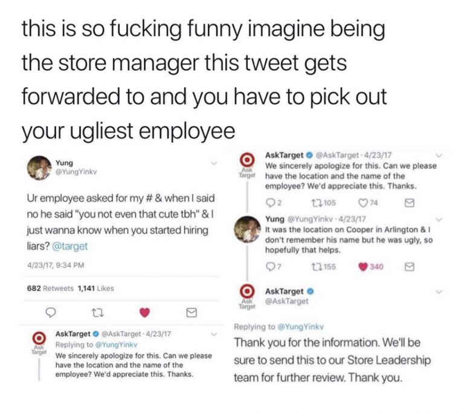The width and height of the screenshot is (464, 413).
Task: Open chevron menu on AskTarget's thank-you tweet
Action: click(439, 291)
